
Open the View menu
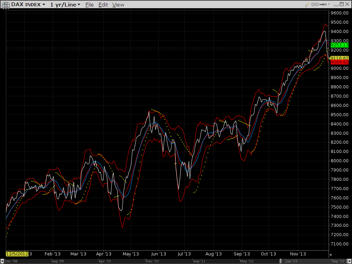pyautogui.click(x=118, y=5)
